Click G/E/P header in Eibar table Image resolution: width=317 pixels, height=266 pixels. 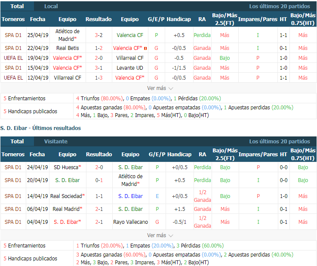(x=157, y=155)
